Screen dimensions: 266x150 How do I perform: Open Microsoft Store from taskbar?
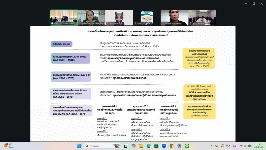pos(156,146)
